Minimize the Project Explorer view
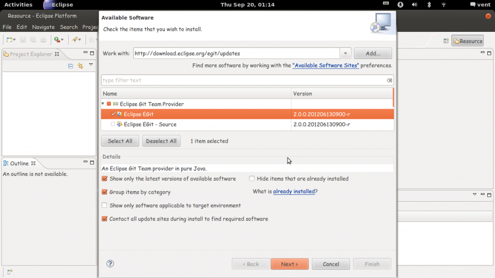 tap(85, 52)
